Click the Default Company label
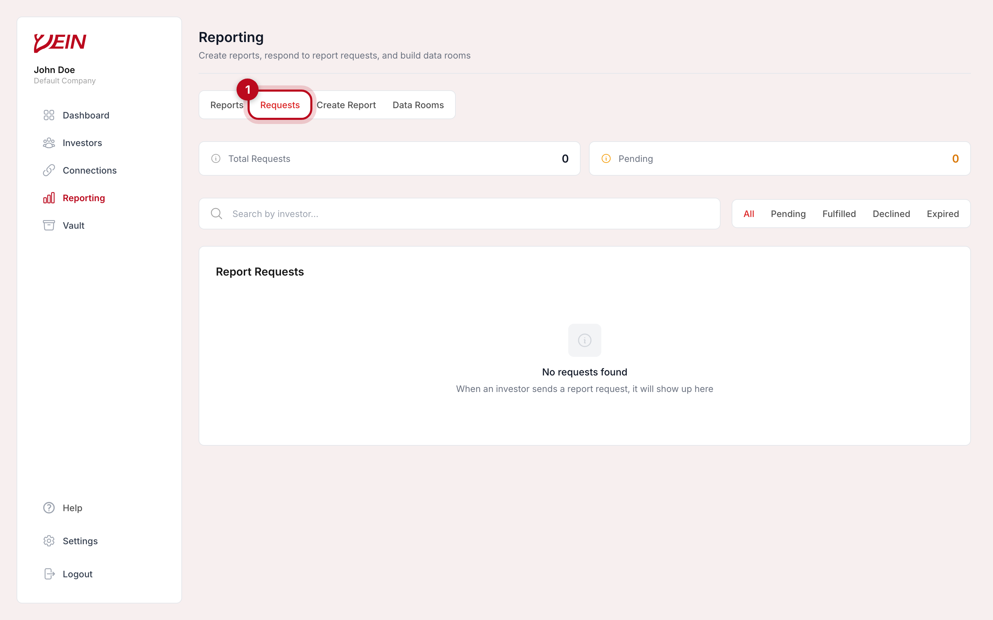Image resolution: width=993 pixels, height=620 pixels. pyautogui.click(x=64, y=81)
